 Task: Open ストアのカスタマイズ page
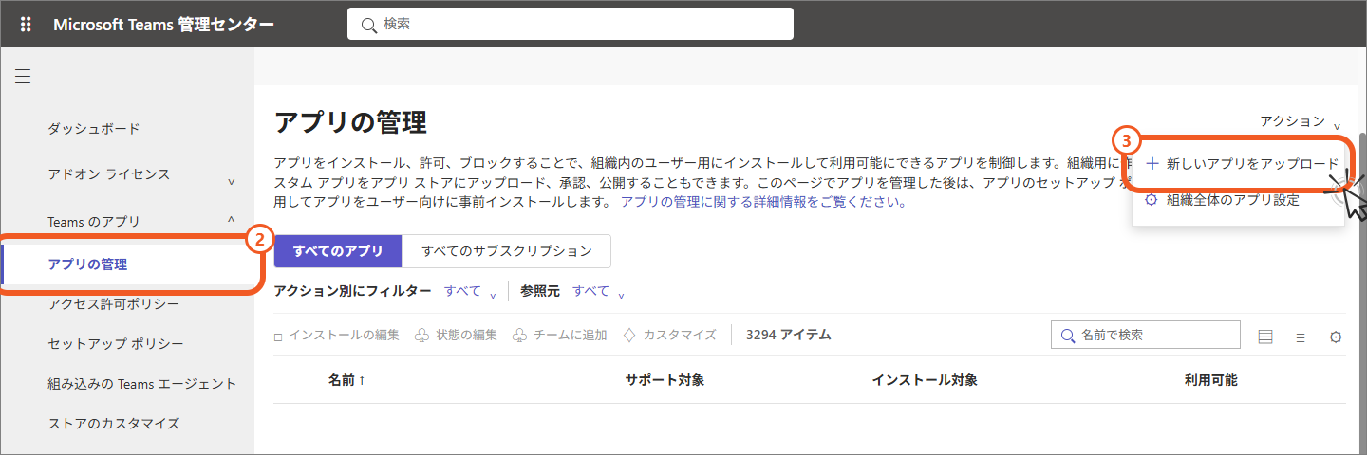pyautogui.click(x=113, y=423)
